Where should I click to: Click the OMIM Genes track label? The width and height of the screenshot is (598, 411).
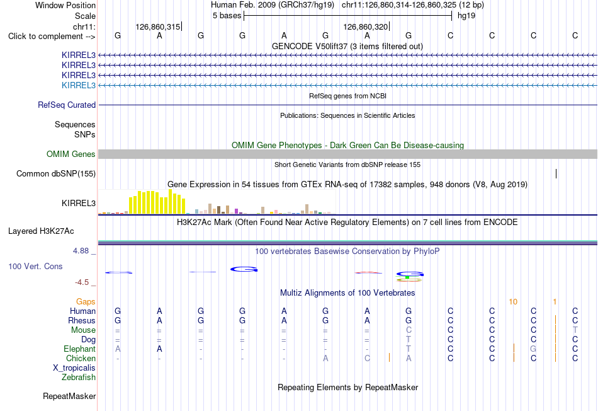click(71, 154)
